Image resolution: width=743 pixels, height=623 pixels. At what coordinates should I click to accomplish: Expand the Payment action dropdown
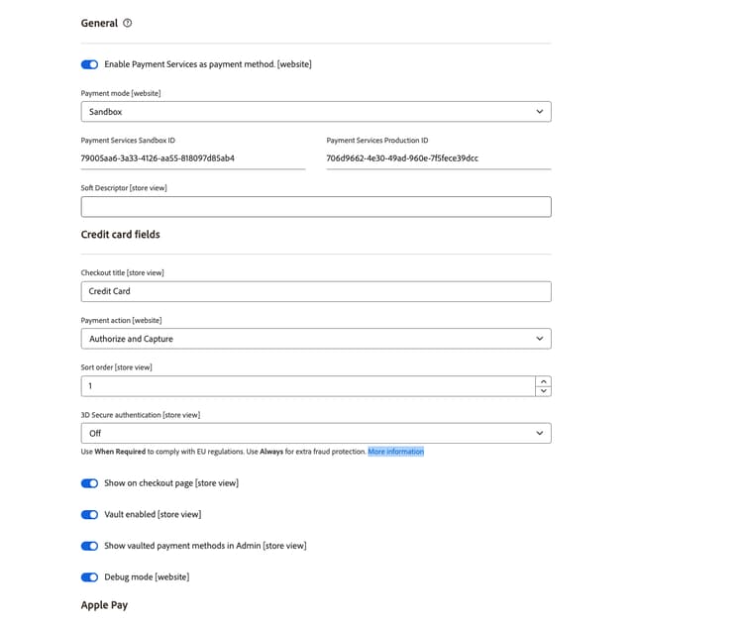tap(315, 339)
